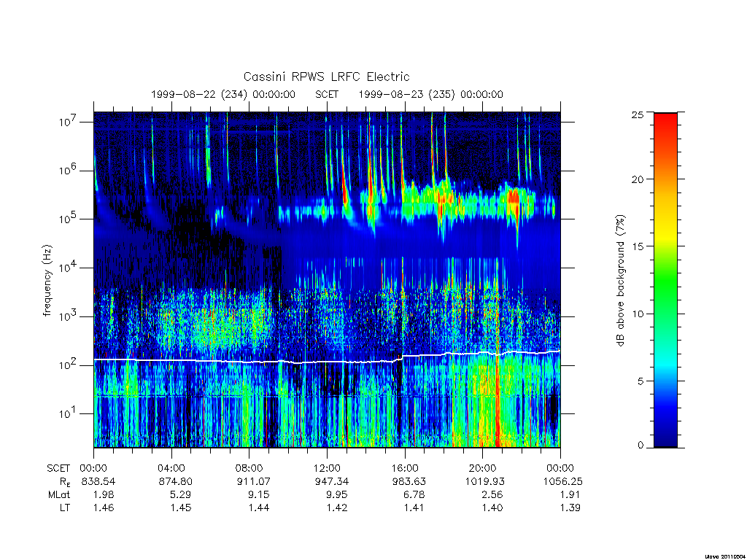Click the 'SCET' row label under the plot
Screen dimensions: 747x560
coord(58,468)
